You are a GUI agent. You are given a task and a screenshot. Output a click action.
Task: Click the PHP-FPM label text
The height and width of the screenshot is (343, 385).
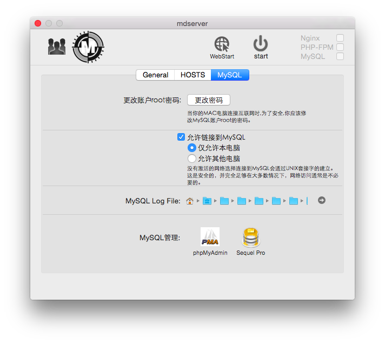click(317, 47)
